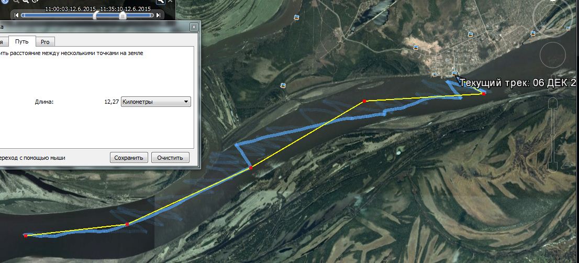579x263 pixels.
Task: Switch to the Pro tab
Action: (45, 42)
